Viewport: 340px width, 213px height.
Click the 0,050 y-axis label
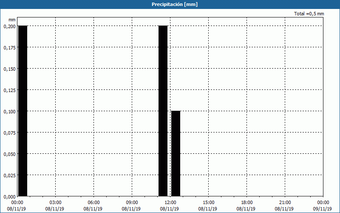(x=9, y=154)
